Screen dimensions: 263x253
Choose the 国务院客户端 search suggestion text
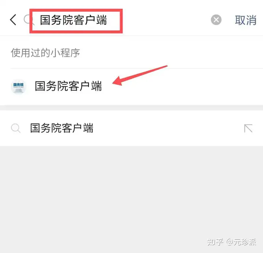coord(62,128)
